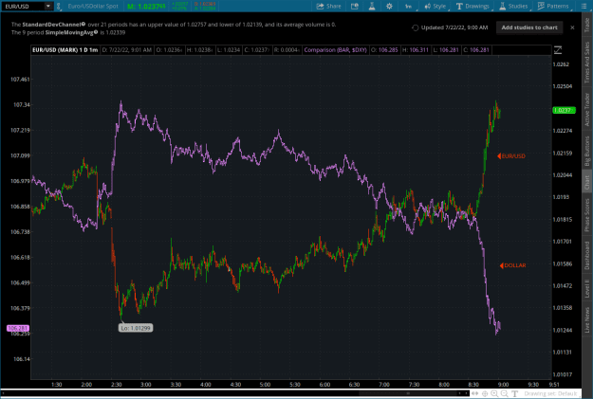
Task: Open chart settings gear icon
Action: click(389, 6)
